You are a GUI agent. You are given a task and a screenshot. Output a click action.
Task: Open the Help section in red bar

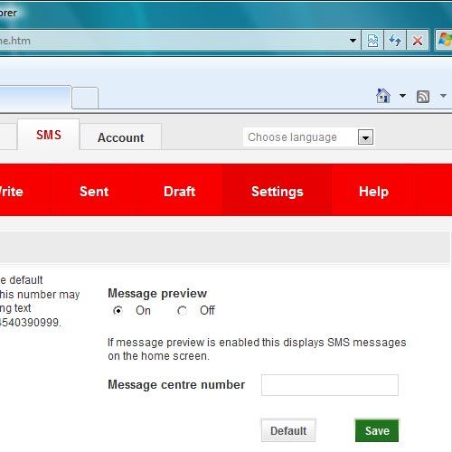[373, 192]
